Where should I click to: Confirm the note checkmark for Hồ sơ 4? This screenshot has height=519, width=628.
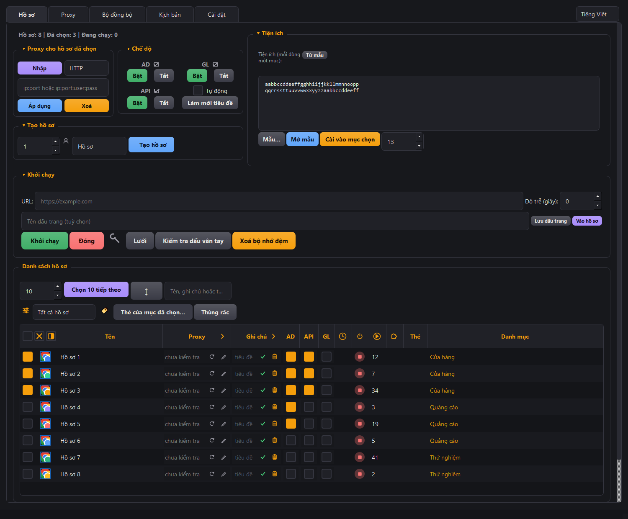pyautogui.click(x=263, y=407)
